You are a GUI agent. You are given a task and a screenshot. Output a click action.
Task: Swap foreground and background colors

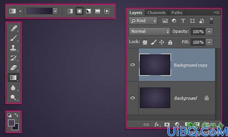[x=16, y=115]
